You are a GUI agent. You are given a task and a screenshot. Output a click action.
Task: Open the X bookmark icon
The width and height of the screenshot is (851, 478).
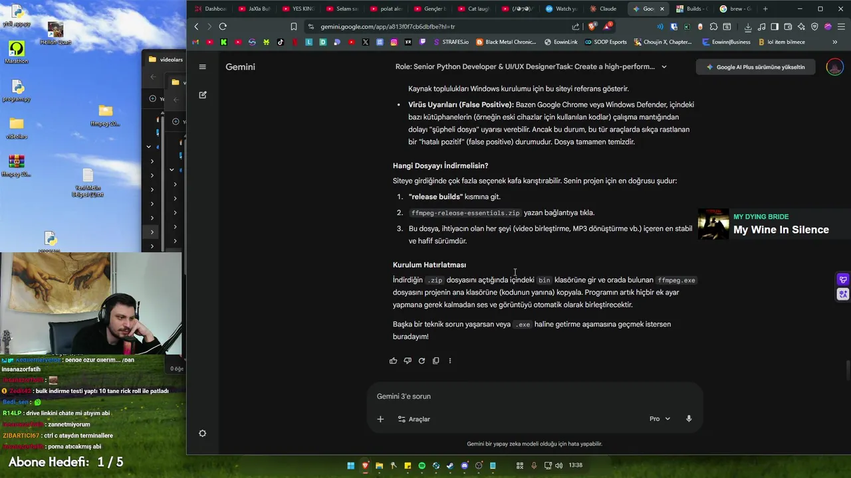point(366,42)
